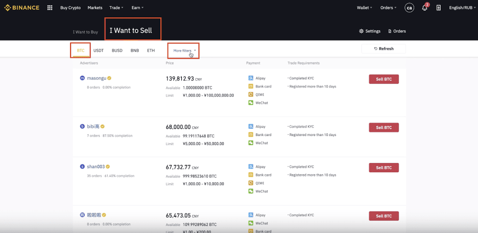The image size is (478, 233).
Task: Open Buy Crypto menu
Action: click(70, 8)
